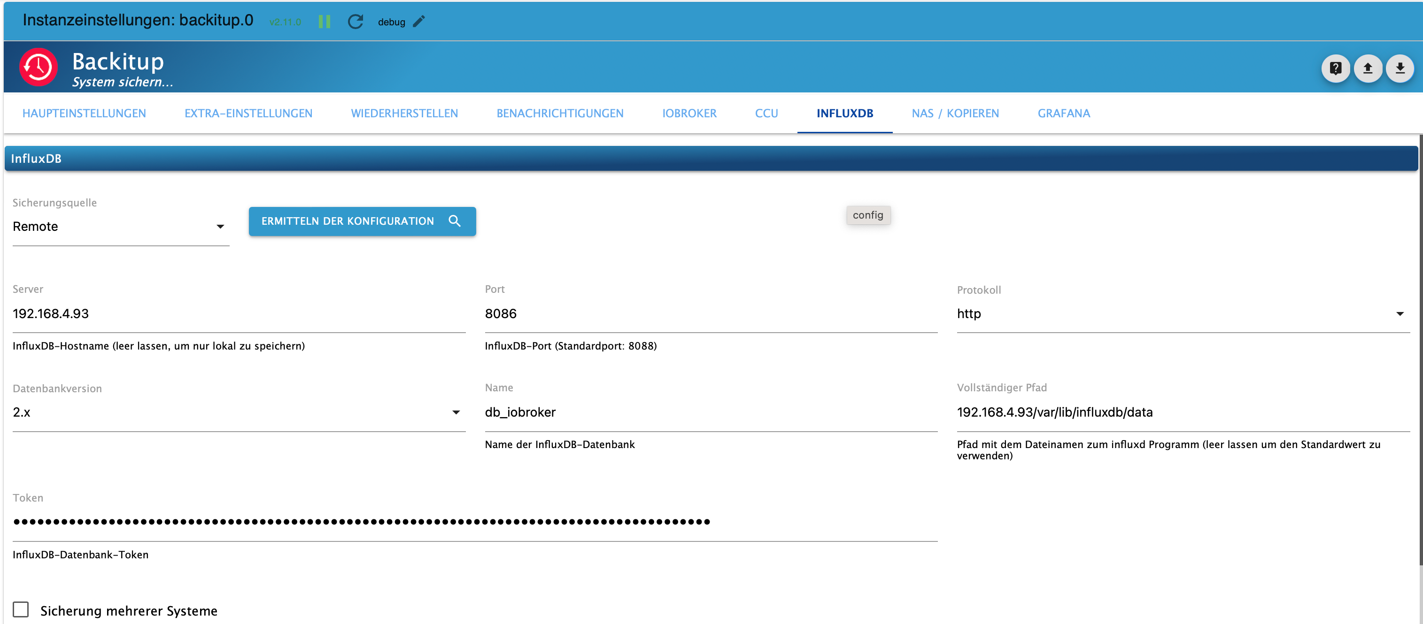Click the Token password field
Screen dimensions: 1423x624
[474, 521]
